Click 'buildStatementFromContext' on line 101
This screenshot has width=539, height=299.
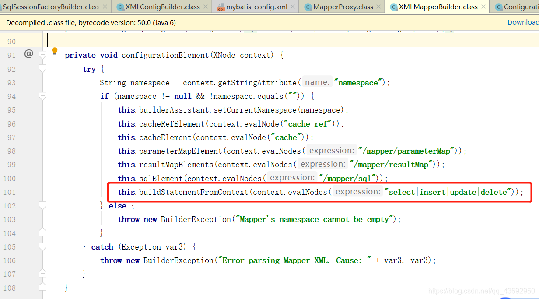pos(194,192)
